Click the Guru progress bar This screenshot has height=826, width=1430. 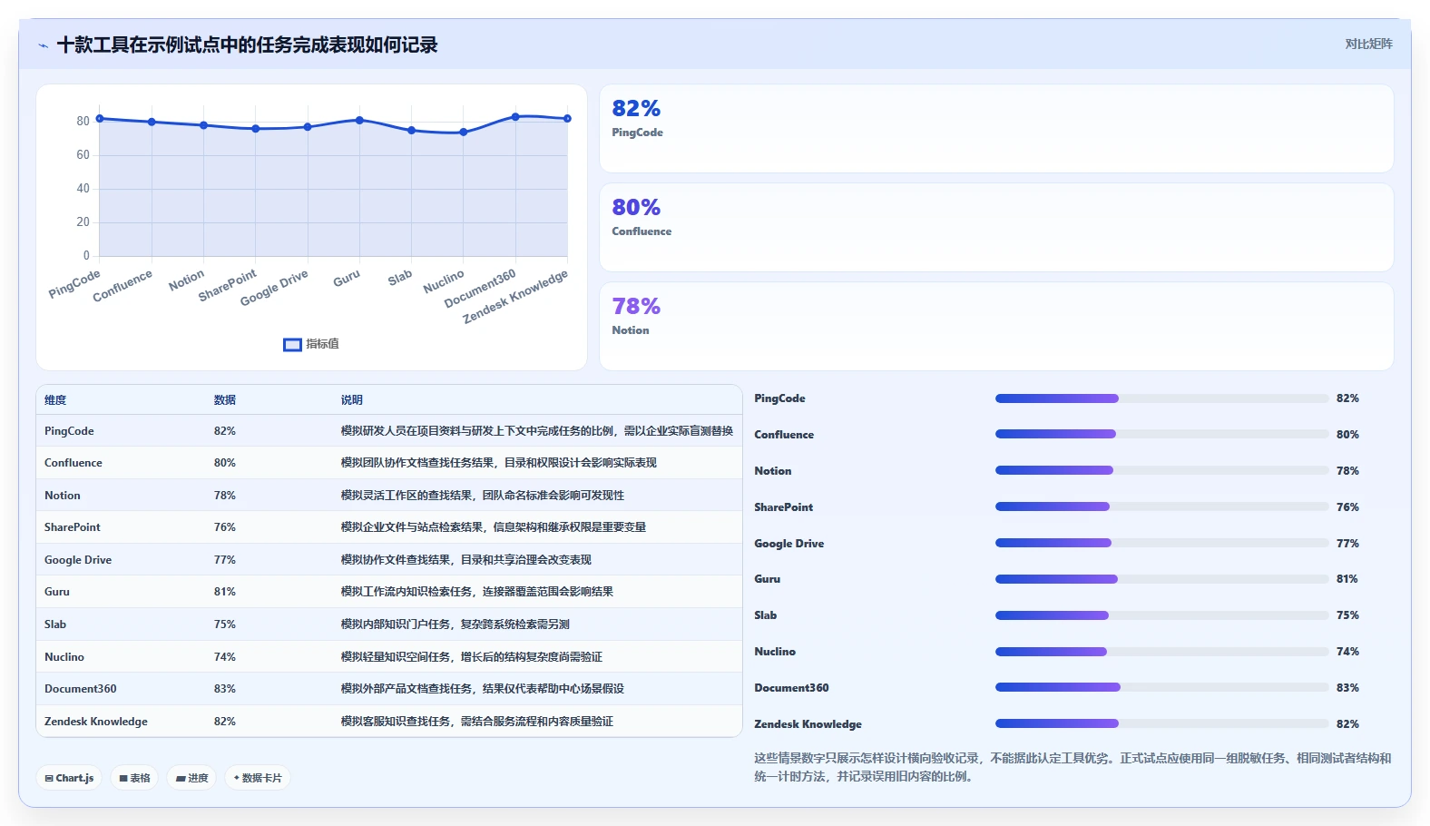coord(1162,579)
